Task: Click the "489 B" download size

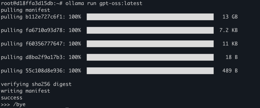Action: (x=230, y=71)
